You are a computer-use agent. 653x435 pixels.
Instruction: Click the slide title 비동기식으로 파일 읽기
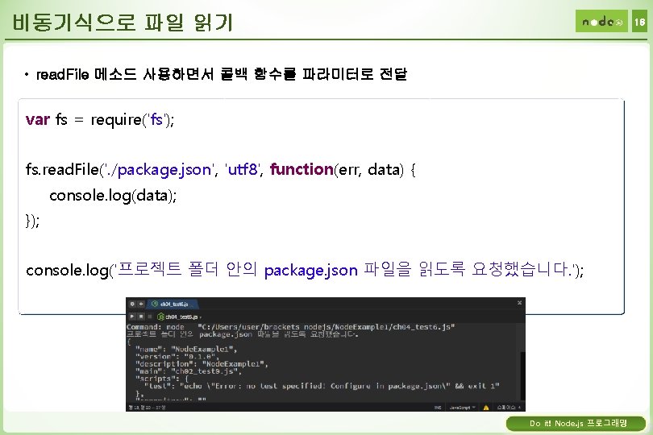click(x=123, y=23)
